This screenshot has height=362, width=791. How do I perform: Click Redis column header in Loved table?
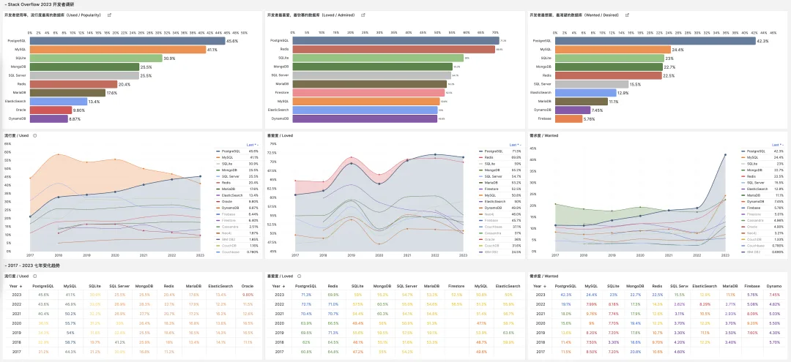[x=333, y=286]
